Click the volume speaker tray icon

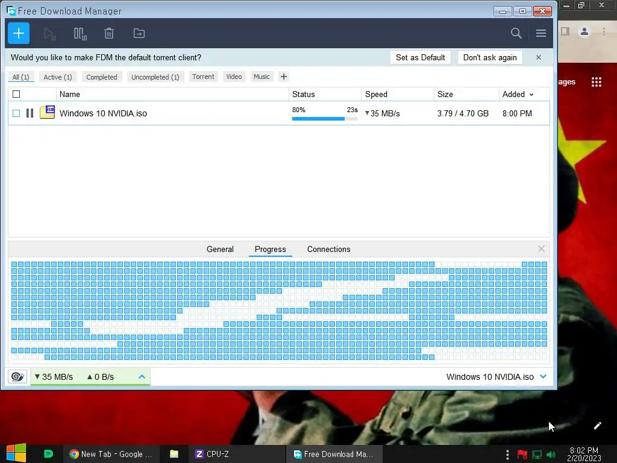pos(551,455)
